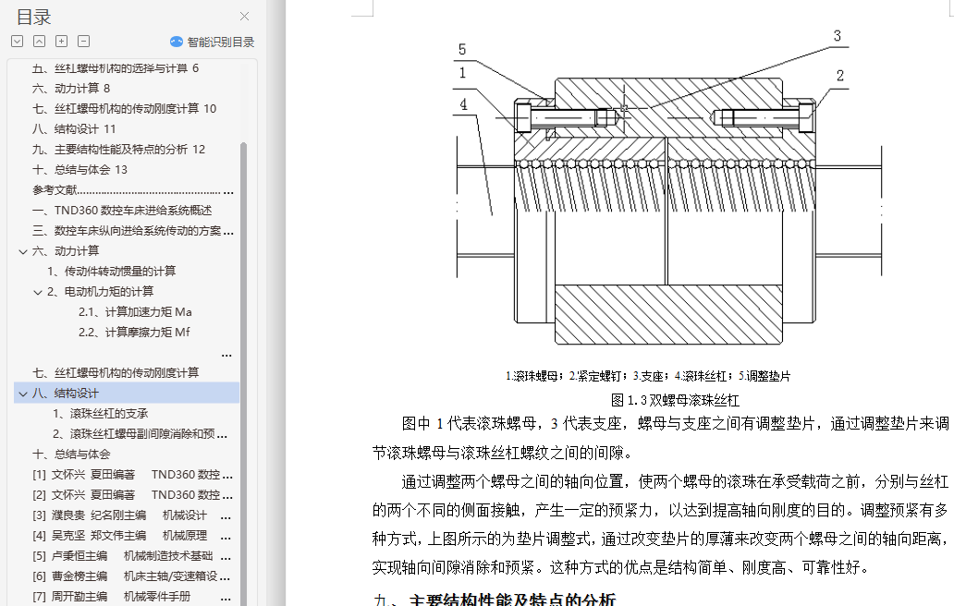Select reference [2] 文怀兴 夏田编著
The image size is (954, 606).
click(132, 495)
